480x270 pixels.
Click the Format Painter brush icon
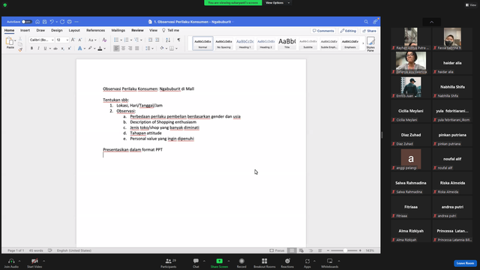coord(20,49)
